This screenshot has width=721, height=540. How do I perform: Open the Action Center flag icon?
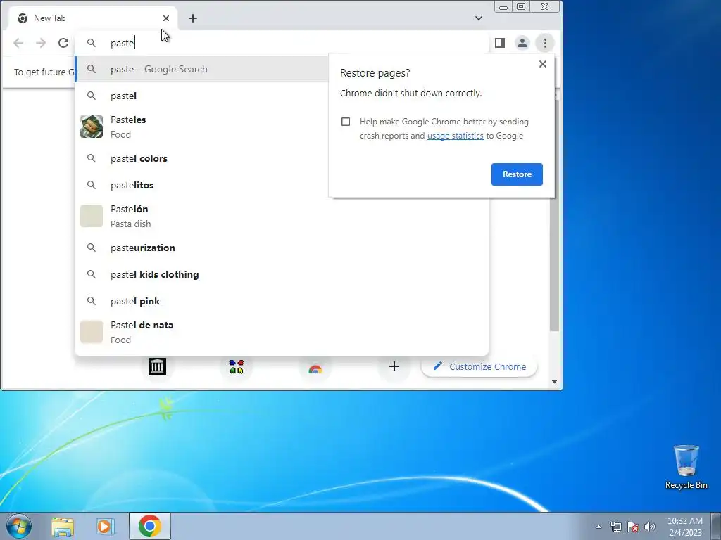click(633, 527)
